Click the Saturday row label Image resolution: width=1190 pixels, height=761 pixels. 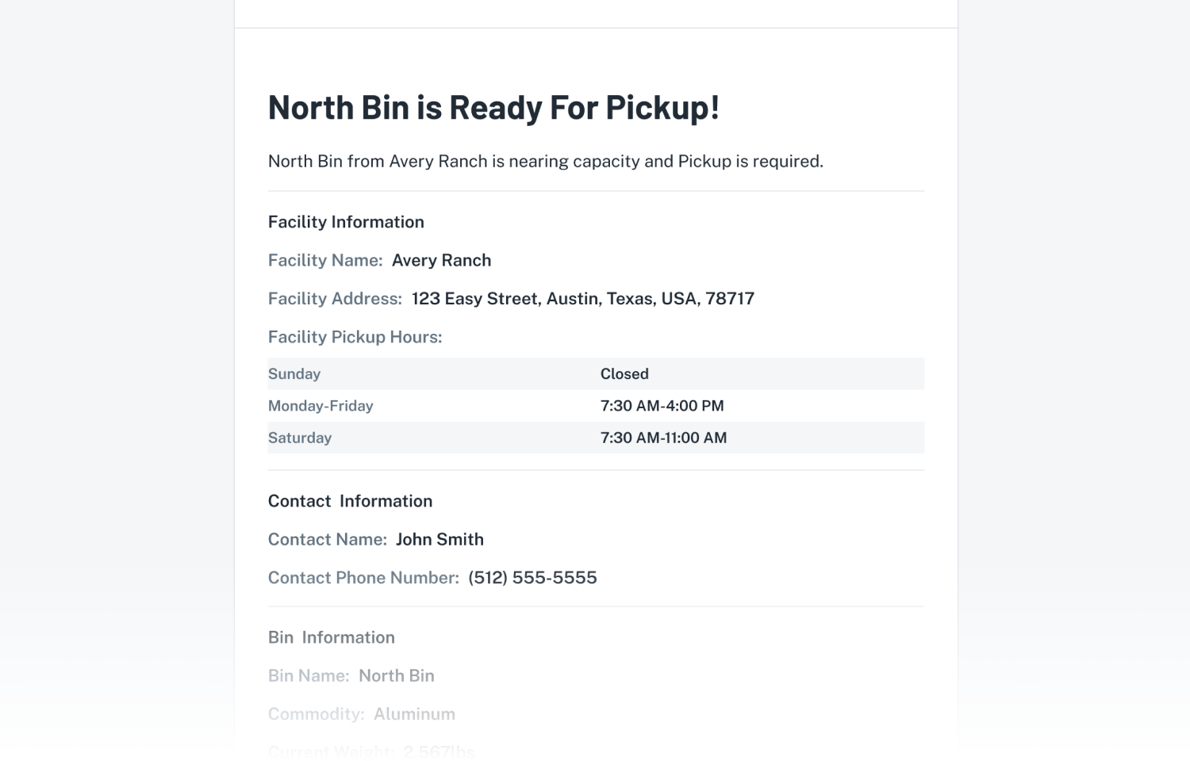(300, 438)
